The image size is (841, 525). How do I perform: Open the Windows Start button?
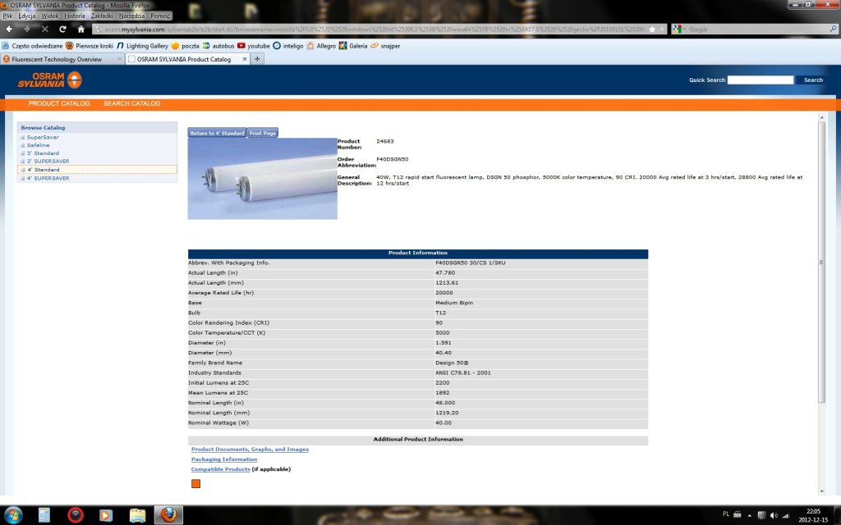click(x=13, y=515)
